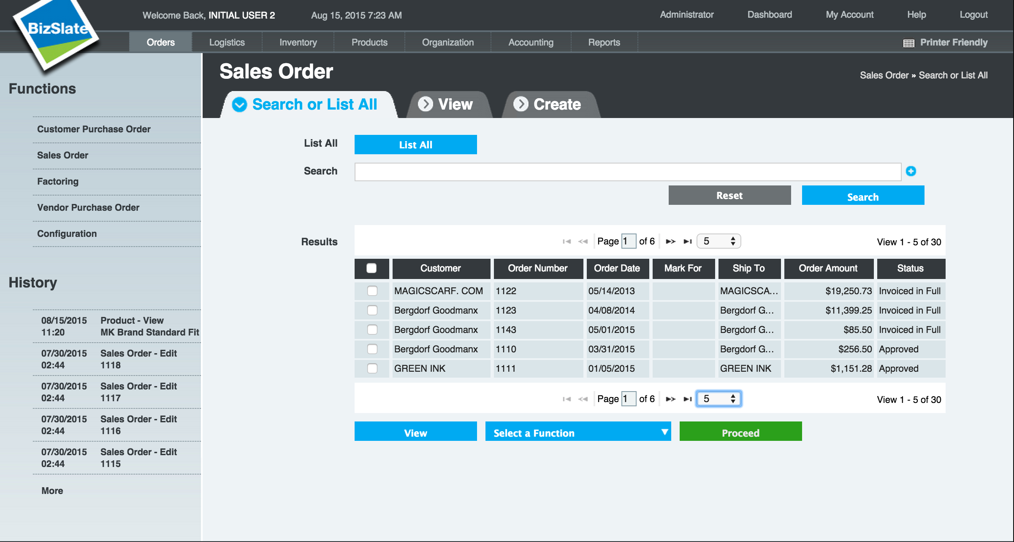The image size is (1014, 542).
Task: Jump to last page with end arrow icon
Action: (688, 241)
